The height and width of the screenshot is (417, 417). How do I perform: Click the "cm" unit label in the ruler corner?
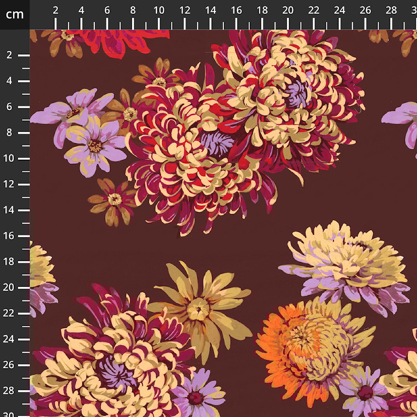click(15, 15)
